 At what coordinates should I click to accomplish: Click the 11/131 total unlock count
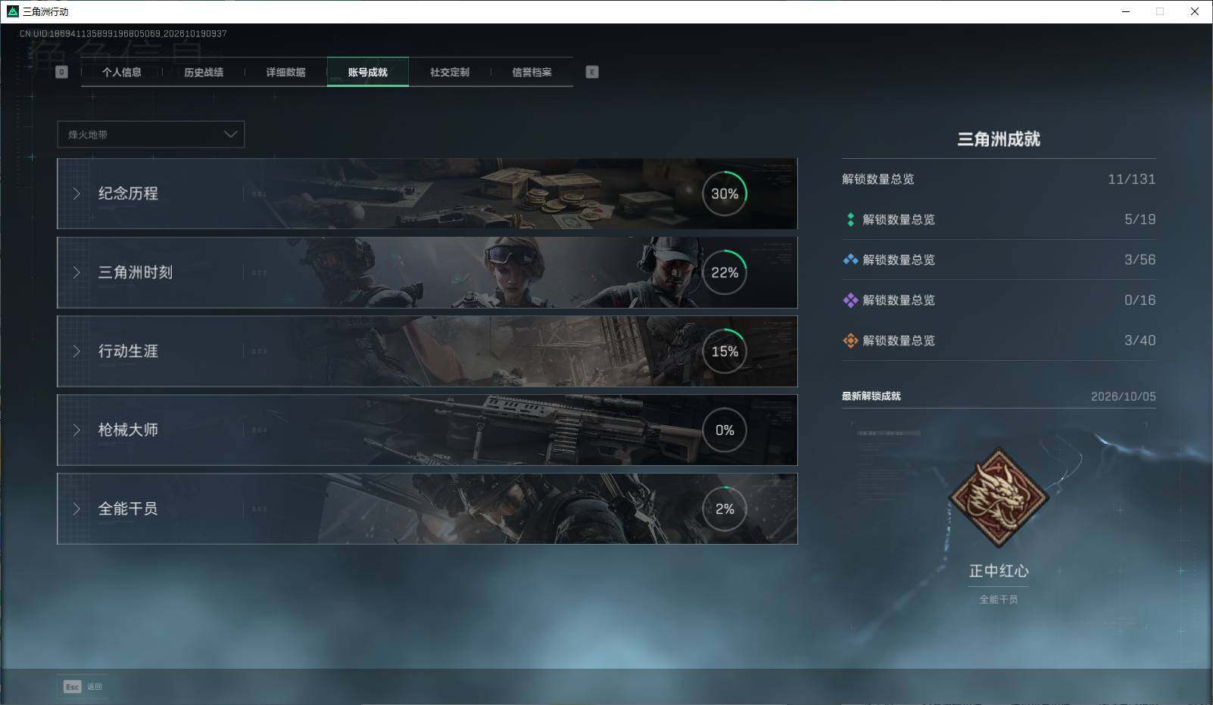(x=1131, y=179)
